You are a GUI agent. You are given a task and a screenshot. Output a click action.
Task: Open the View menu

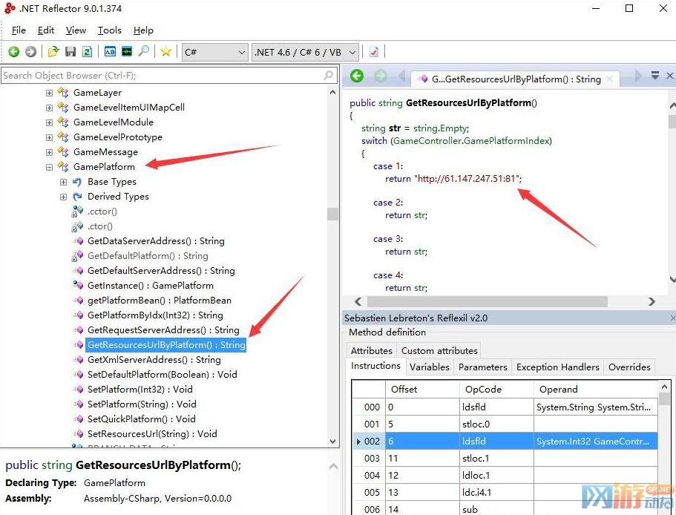(x=76, y=30)
